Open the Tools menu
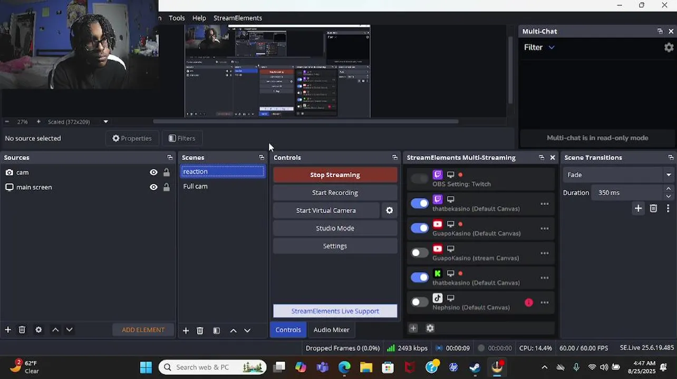 pyautogui.click(x=177, y=18)
